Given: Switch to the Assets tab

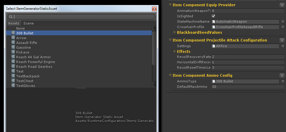Looking at the screenshot, I should [14, 23].
